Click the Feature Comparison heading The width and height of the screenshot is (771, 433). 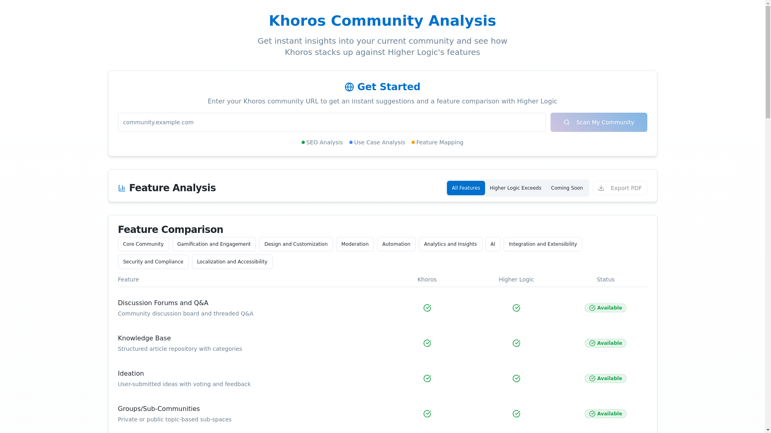(x=171, y=230)
